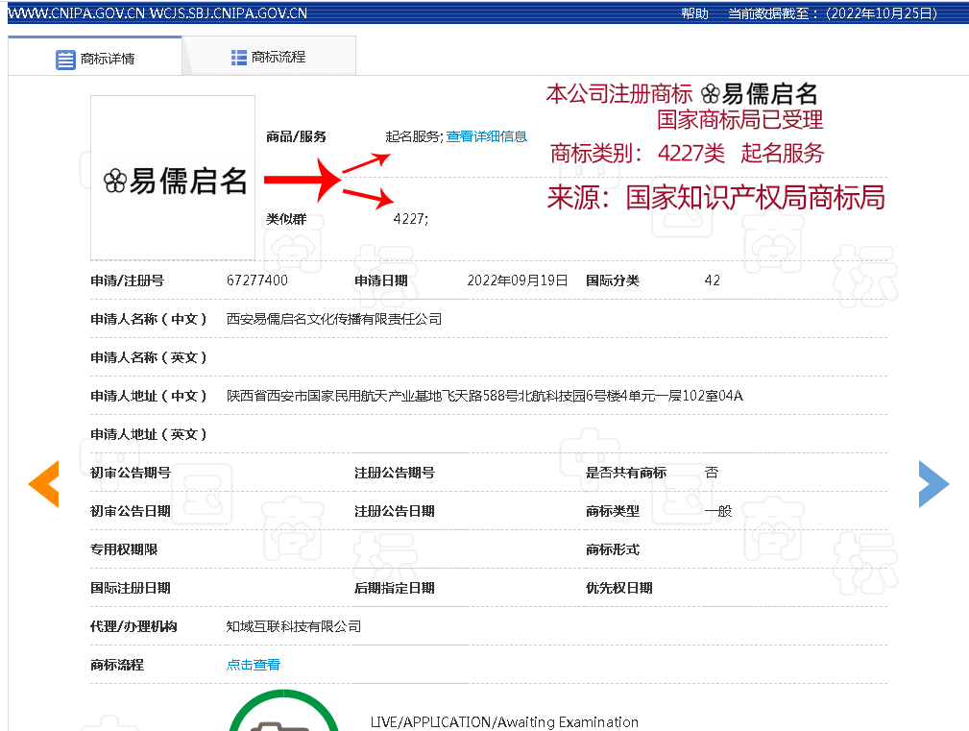This screenshot has height=731, width=969.
Task: Click the 类似群 label
Action: tap(286, 219)
